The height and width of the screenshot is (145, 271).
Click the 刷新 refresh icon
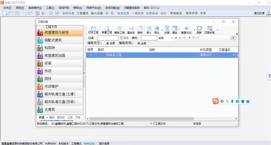tap(199, 29)
